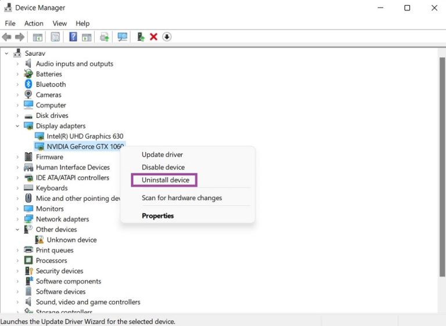
Task: Open Properties from the context menu
Action: click(x=157, y=216)
